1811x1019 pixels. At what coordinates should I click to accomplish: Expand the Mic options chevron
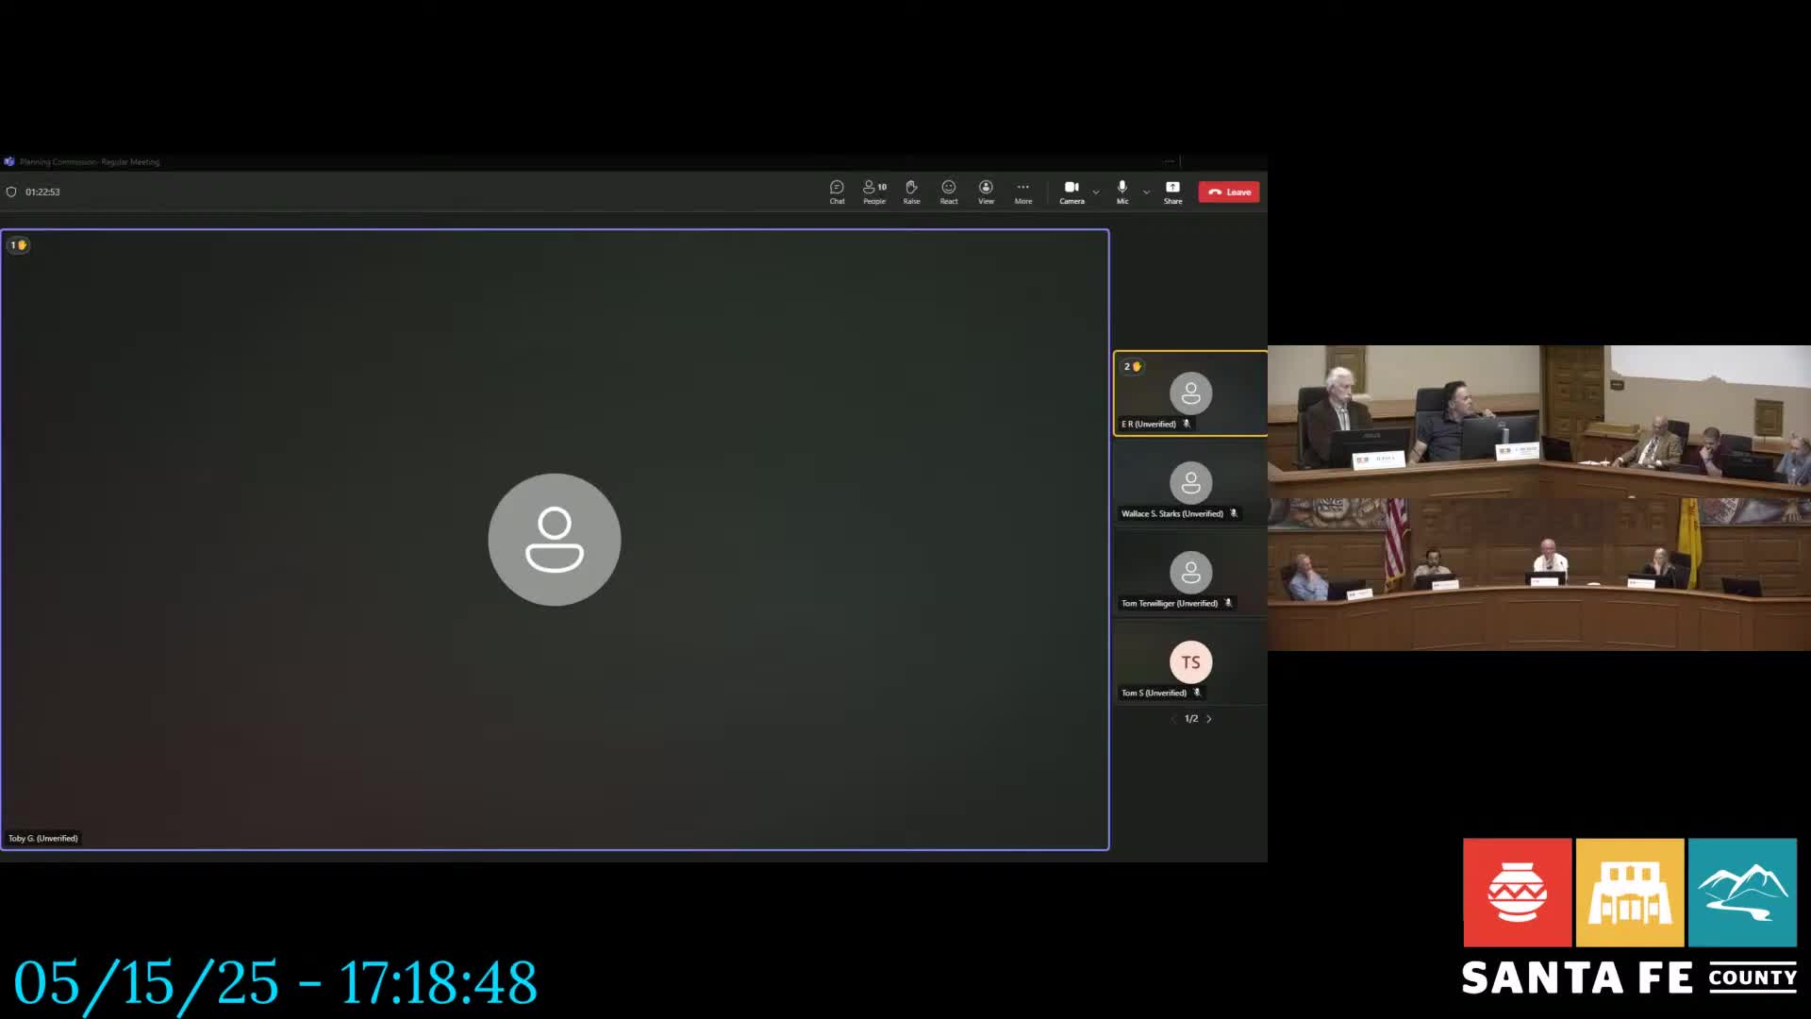coord(1146,192)
